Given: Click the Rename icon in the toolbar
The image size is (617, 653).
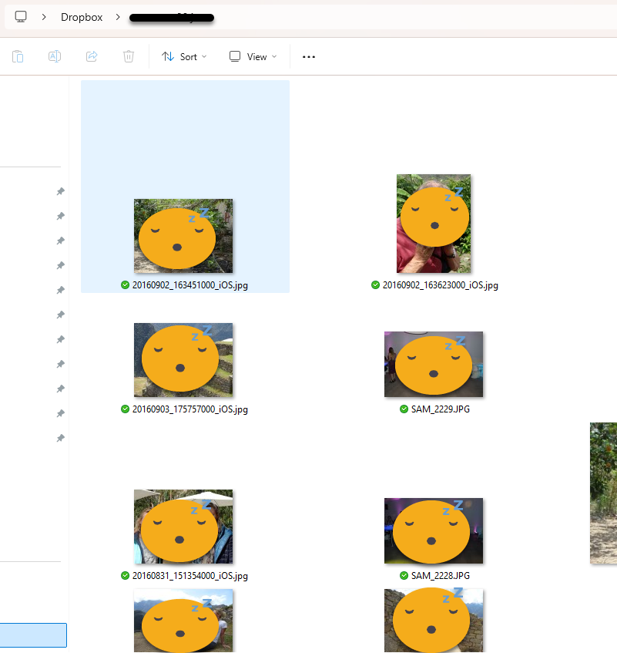Looking at the screenshot, I should tap(54, 56).
